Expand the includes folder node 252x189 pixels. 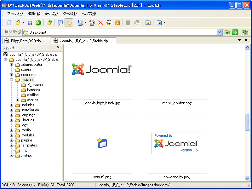point(11,105)
